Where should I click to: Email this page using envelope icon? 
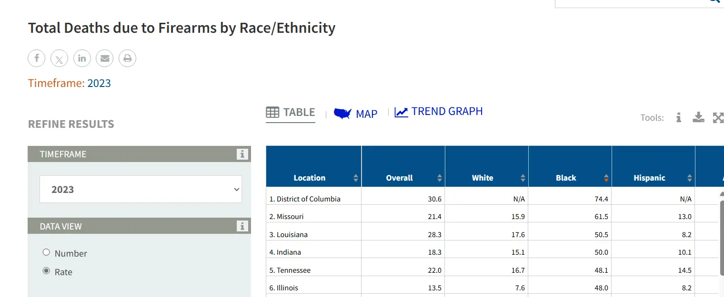(x=104, y=58)
